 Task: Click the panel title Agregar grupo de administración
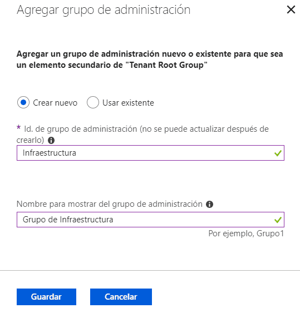pos(104,10)
